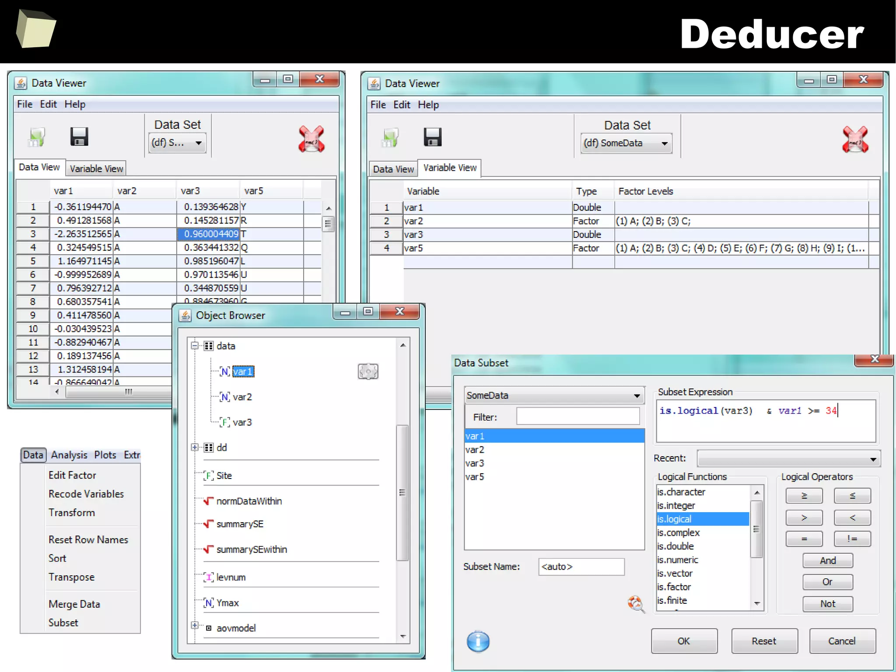This screenshot has height=672, width=896.
Task: Click the ≥ operator button
Action: click(804, 496)
